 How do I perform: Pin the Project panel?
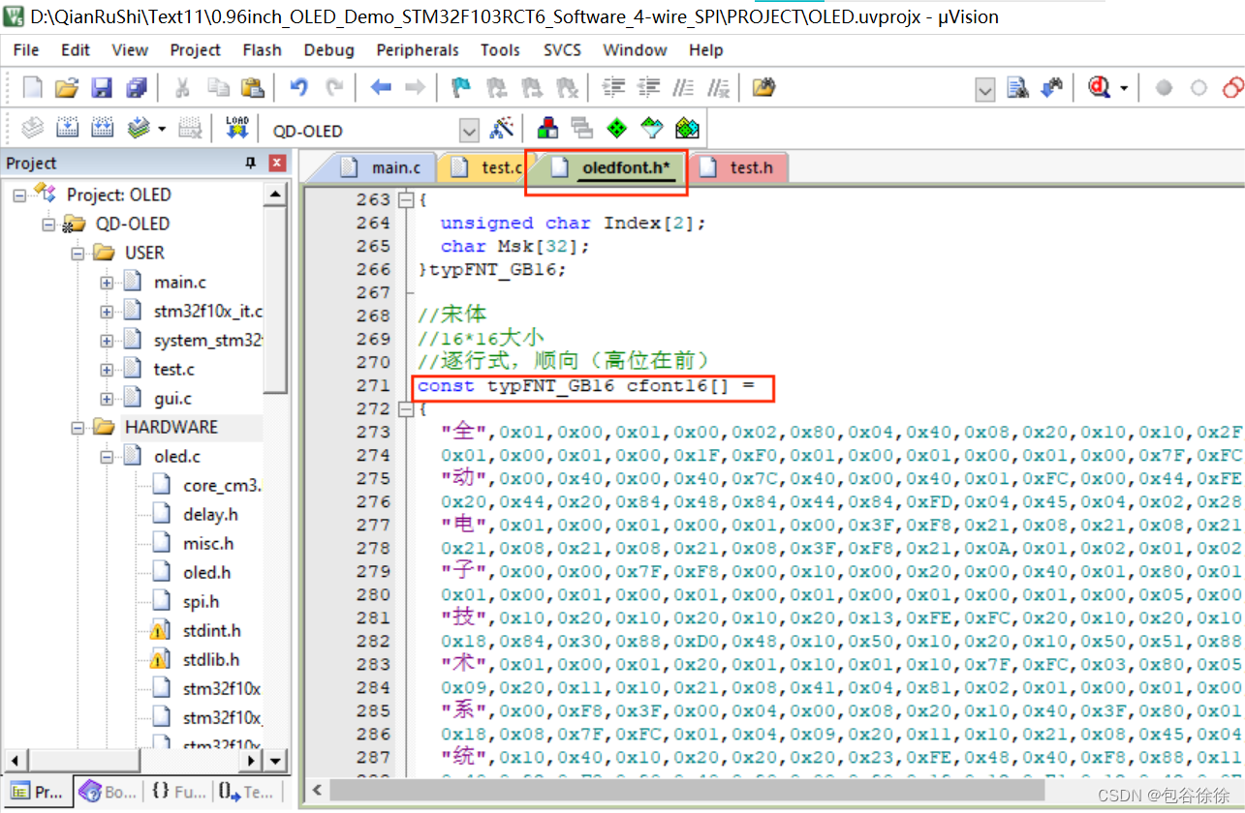point(251,163)
